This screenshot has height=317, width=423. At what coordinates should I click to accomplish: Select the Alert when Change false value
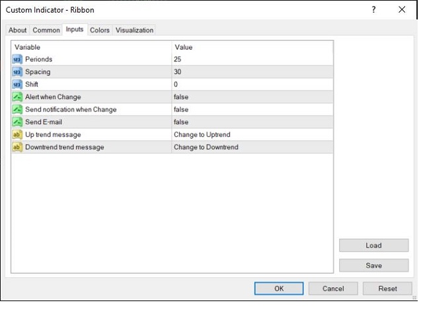click(x=252, y=97)
